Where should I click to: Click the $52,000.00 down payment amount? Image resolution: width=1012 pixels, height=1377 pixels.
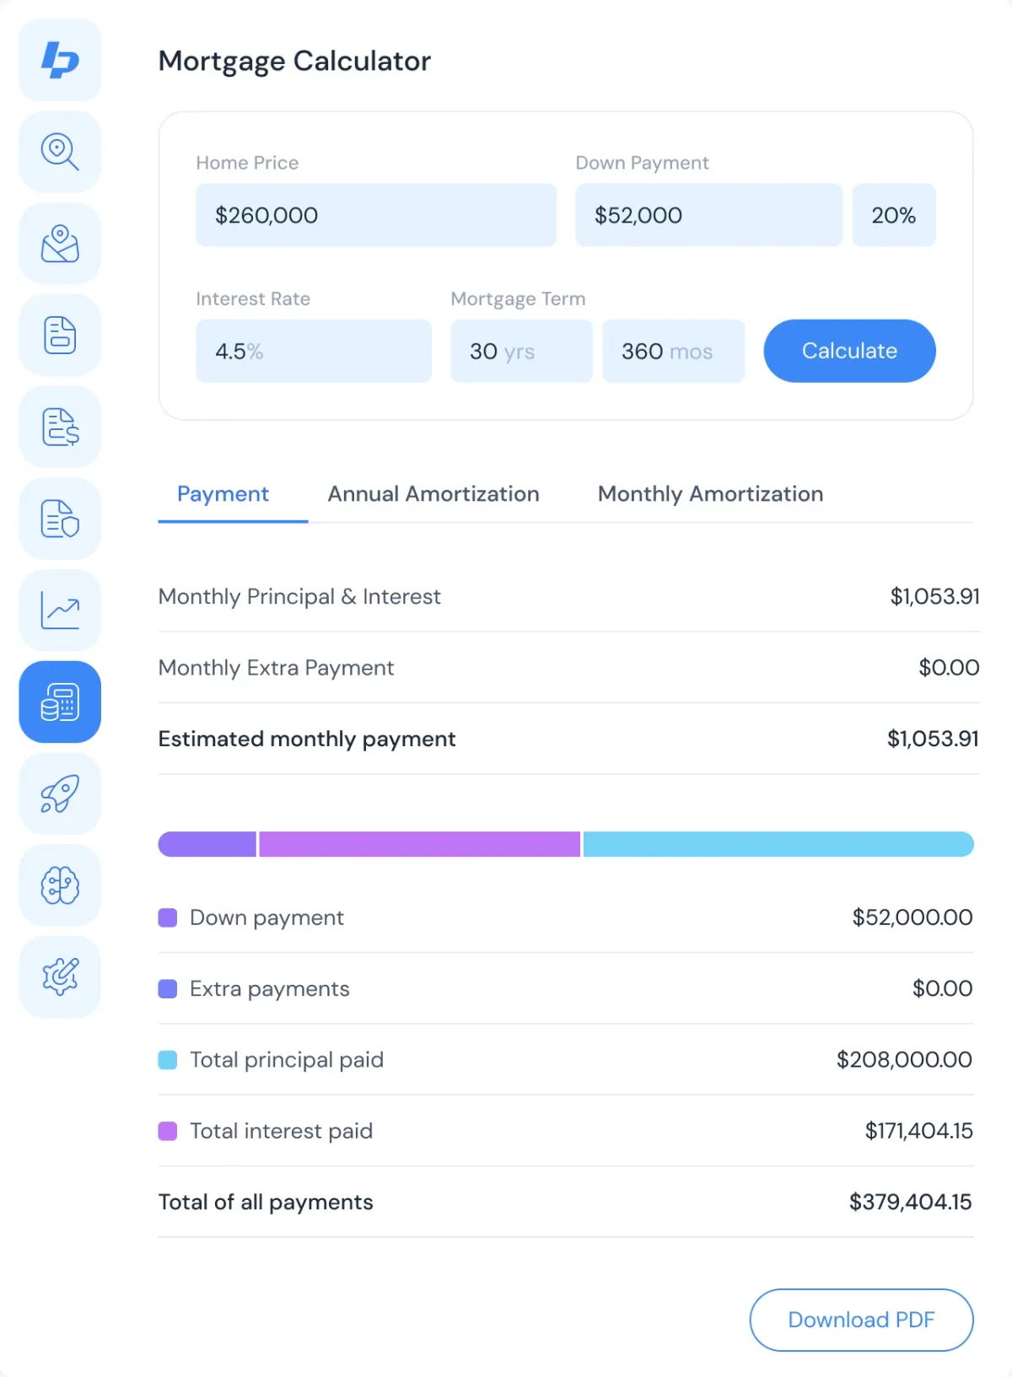[x=912, y=917]
